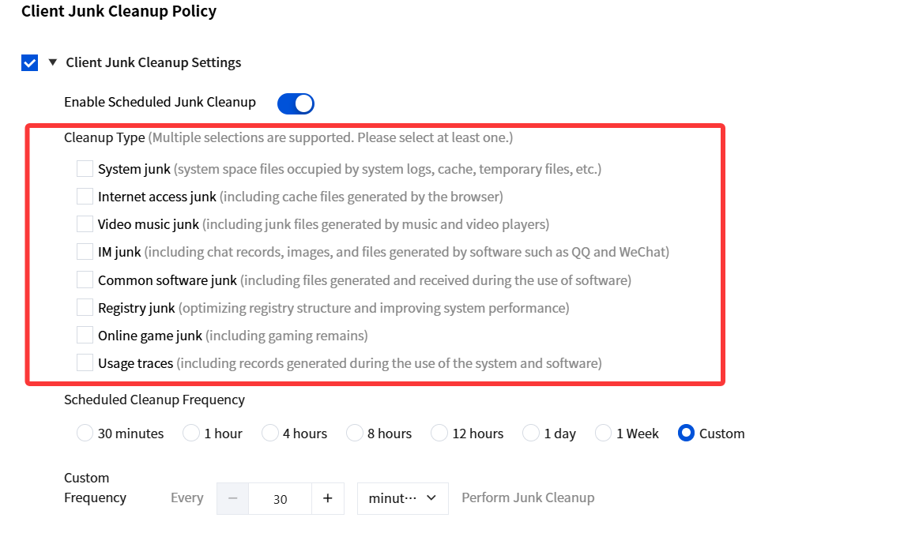Choose the 1 hour frequency option
Screen dimensions: 919x533
pyautogui.click(x=191, y=433)
